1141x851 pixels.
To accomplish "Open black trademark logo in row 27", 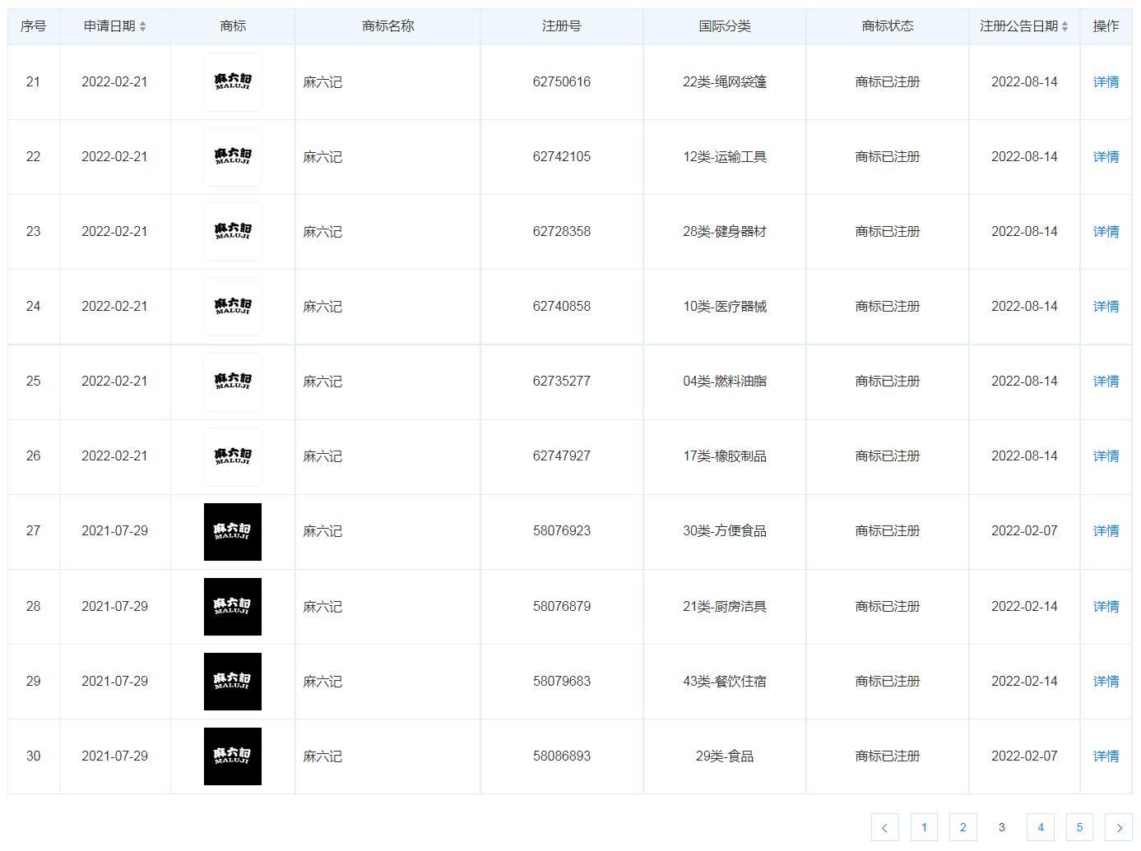I will click(x=233, y=532).
